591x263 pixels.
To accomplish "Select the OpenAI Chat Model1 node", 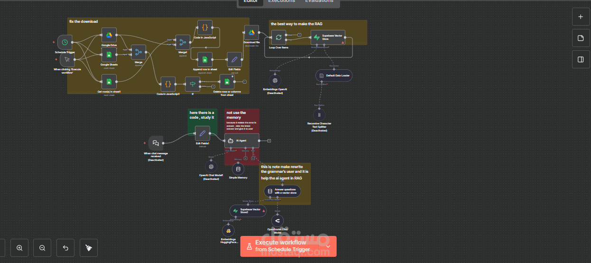I will click(x=211, y=166).
